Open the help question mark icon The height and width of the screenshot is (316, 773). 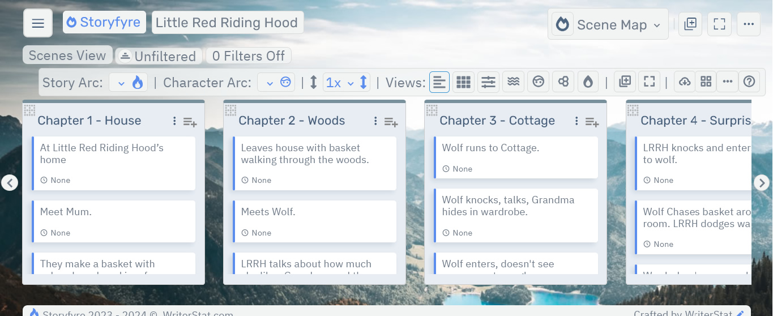tap(749, 82)
